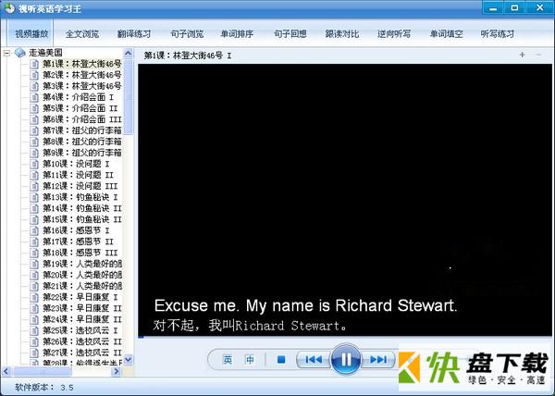Click the page icon beside 第10课：没问题 I
This screenshot has width=555, height=396.
coord(34,164)
